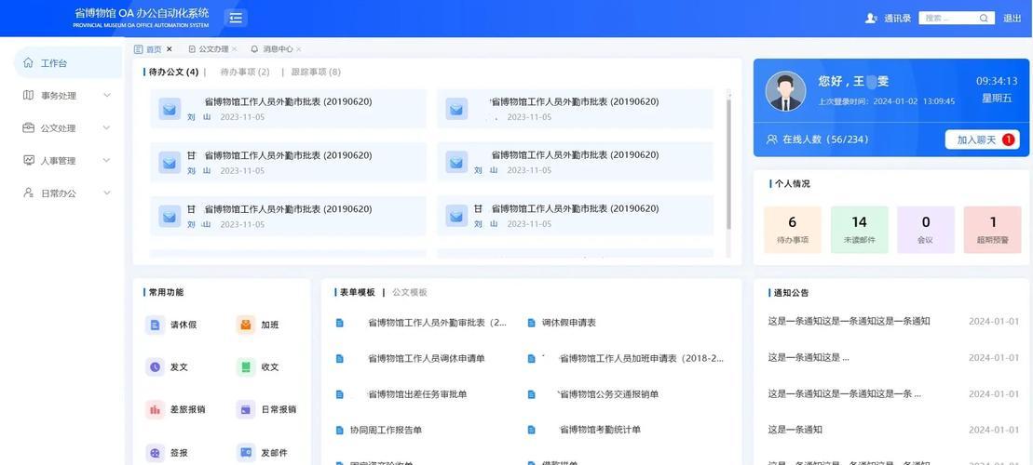Select the 待办公文 (4) tab

pos(173,73)
